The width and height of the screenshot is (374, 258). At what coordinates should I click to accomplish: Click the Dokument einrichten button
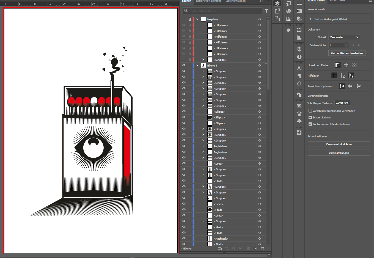(x=339, y=144)
